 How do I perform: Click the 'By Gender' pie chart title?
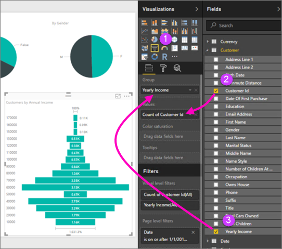[60, 23]
